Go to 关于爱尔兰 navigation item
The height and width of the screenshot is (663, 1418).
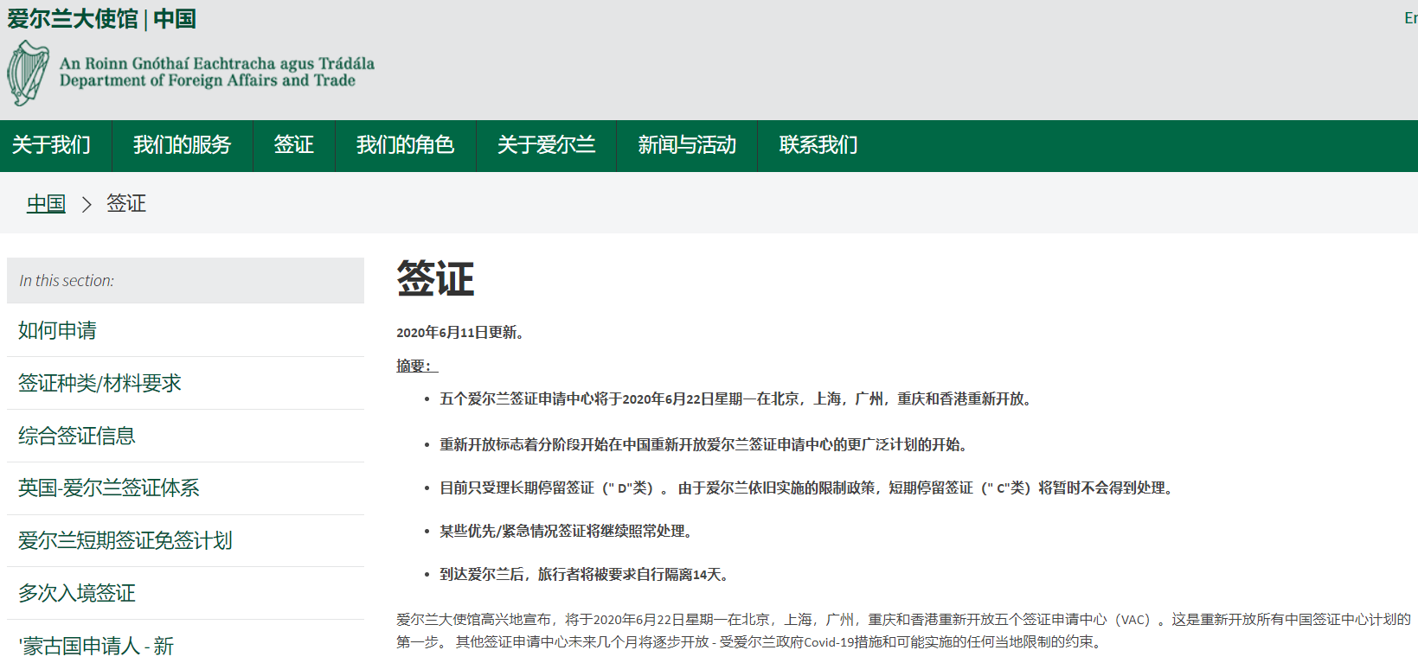tap(546, 145)
